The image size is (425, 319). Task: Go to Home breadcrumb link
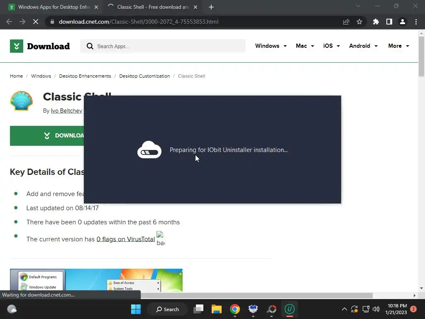[x=16, y=76]
